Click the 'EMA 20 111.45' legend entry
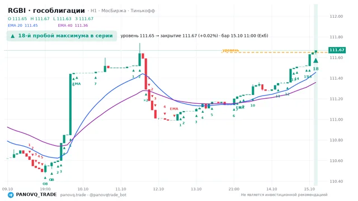The width and height of the screenshot is (358, 201). [23, 25]
